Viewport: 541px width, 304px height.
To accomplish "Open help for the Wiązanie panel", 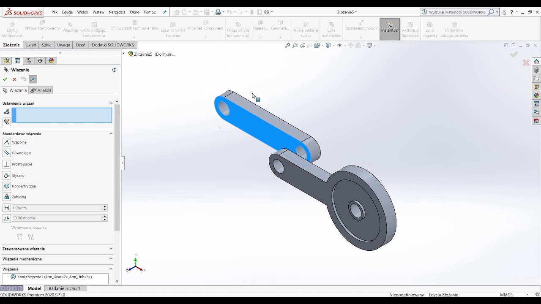I will [114, 70].
